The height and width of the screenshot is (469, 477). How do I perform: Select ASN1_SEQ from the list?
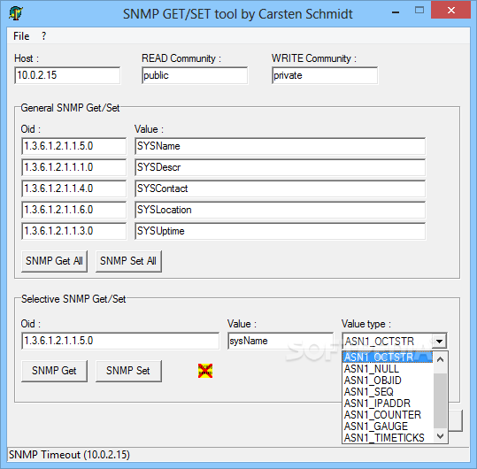point(388,392)
